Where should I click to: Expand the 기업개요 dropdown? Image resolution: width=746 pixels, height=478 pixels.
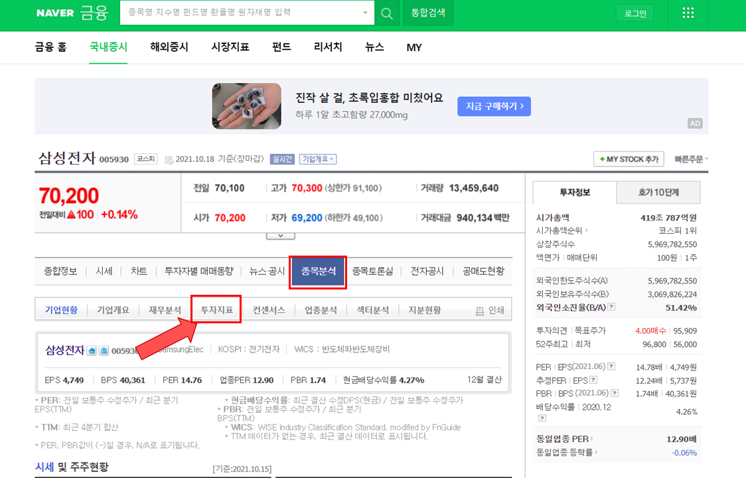318,159
